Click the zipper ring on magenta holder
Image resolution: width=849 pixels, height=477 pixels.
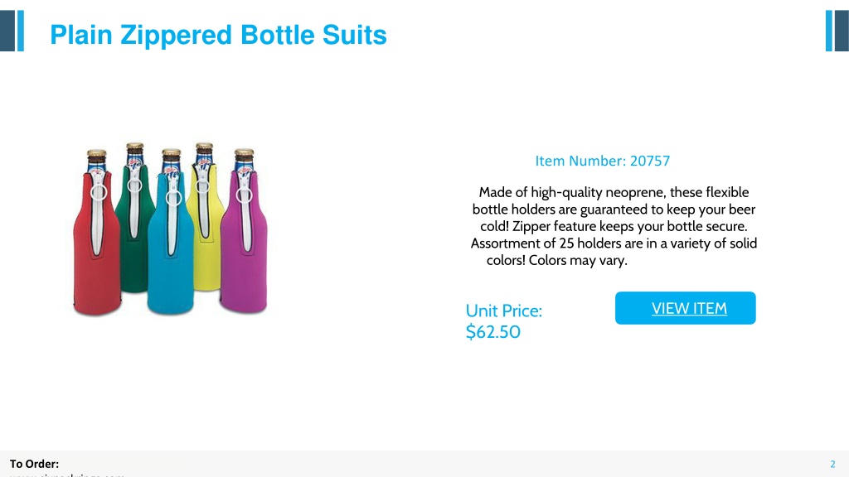244,195
